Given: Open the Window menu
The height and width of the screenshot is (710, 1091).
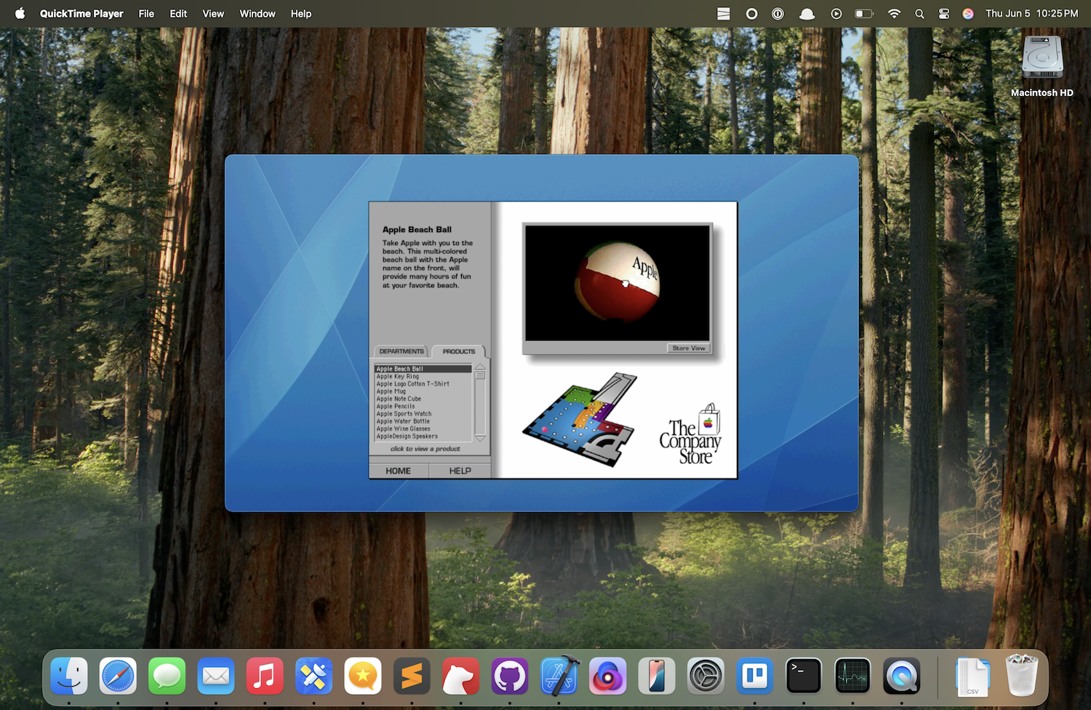Looking at the screenshot, I should point(257,13).
